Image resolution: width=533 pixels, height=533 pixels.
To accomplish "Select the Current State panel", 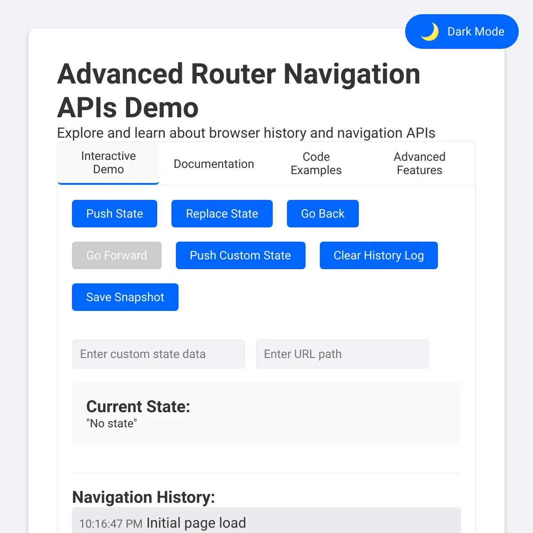I will pyautogui.click(x=266, y=413).
